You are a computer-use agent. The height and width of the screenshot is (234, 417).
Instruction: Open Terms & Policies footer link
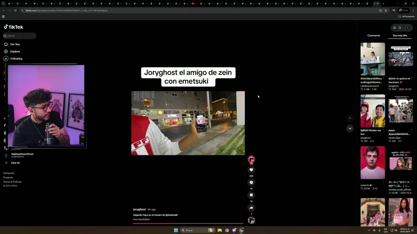coord(12,182)
